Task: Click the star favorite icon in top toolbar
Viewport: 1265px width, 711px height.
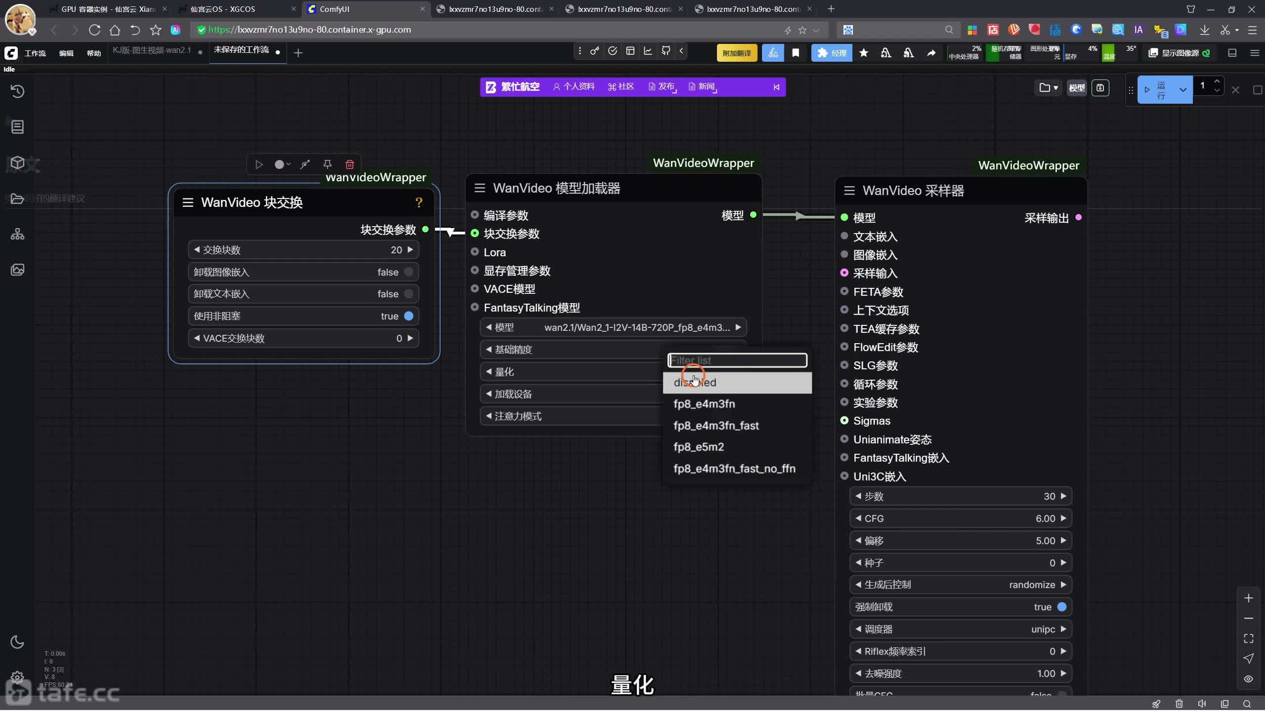Action: [x=864, y=53]
